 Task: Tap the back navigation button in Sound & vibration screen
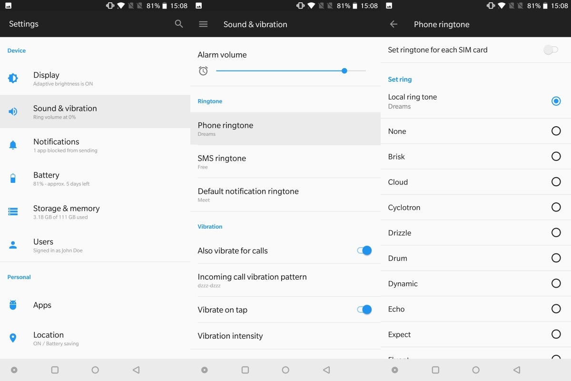[326, 370]
